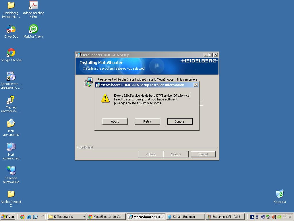The height and width of the screenshot is (221, 294).
Task: Select the Мои документы desktop icon
Action: click(x=11, y=123)
